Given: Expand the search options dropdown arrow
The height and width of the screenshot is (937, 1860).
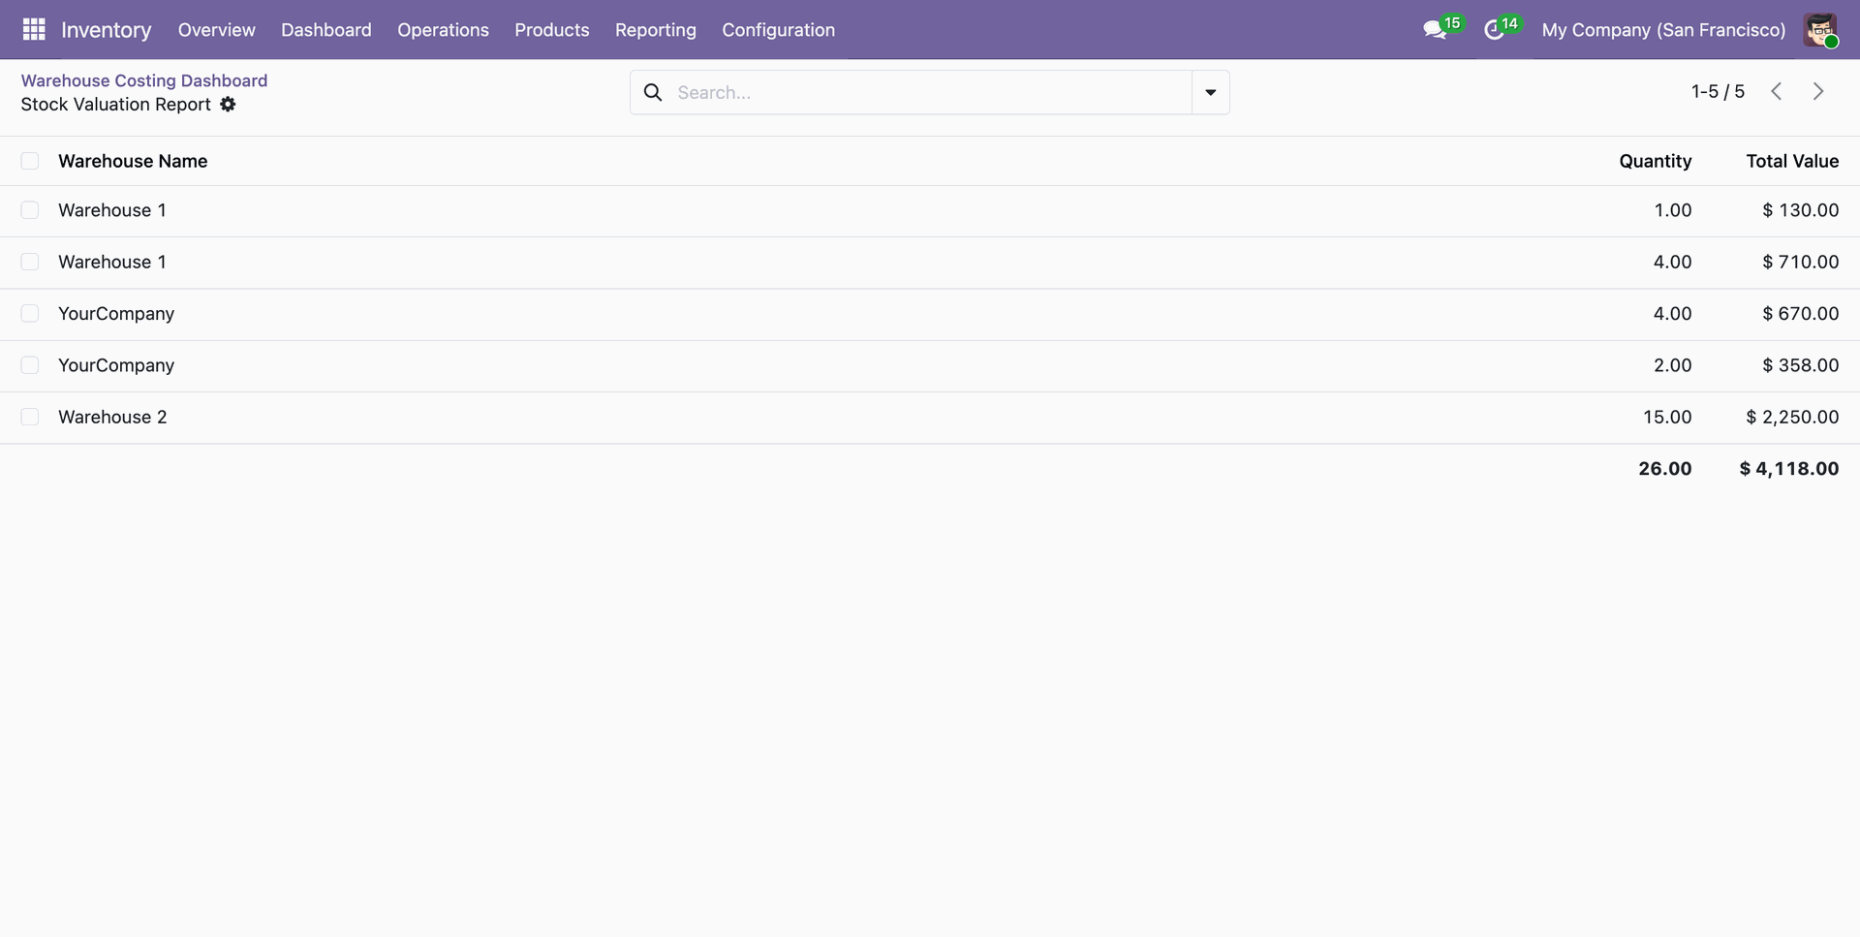Looking at the screenshot, I should click(x=1210, y=92).
